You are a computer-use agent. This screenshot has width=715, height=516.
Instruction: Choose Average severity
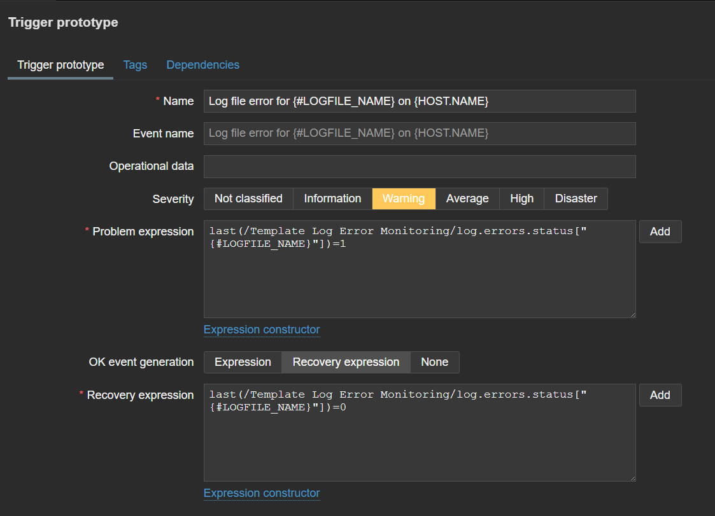click(467, 199)
